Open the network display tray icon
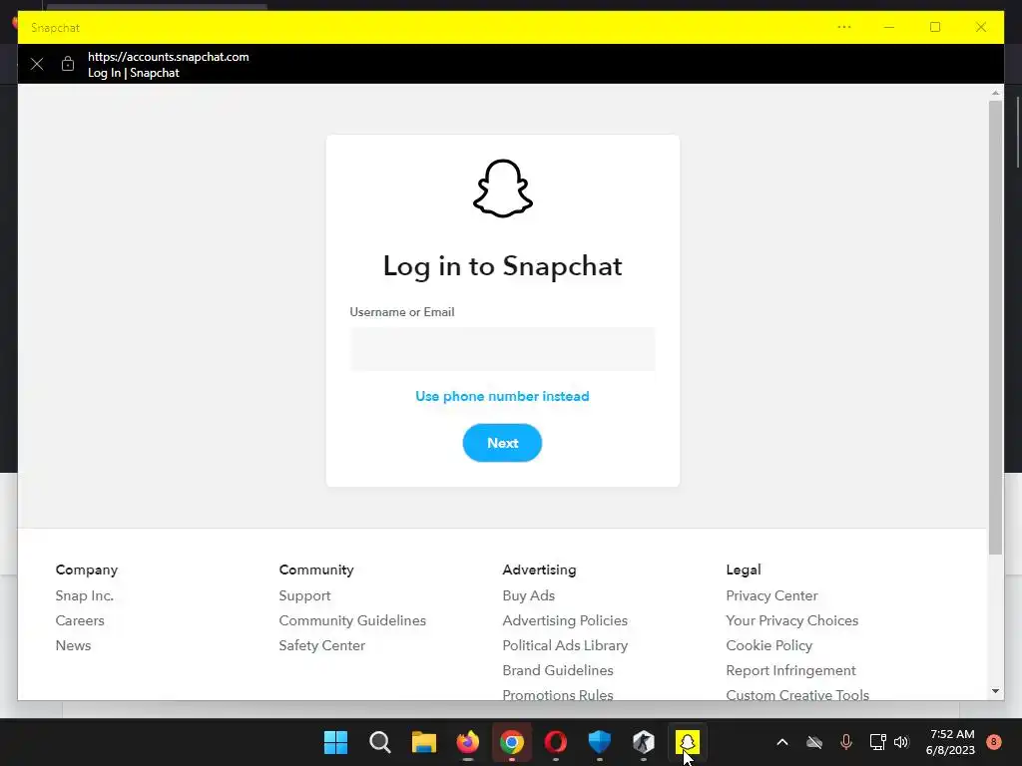 coord(877,742)
